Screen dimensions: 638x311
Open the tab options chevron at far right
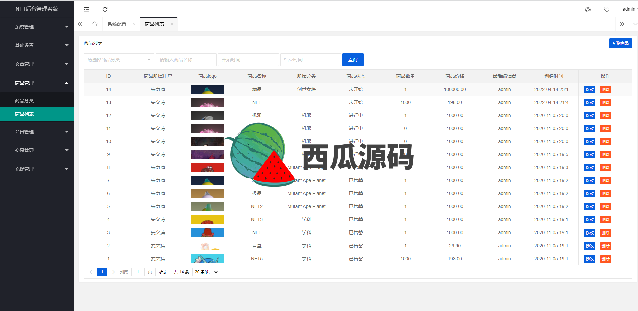tap(635, 24)
